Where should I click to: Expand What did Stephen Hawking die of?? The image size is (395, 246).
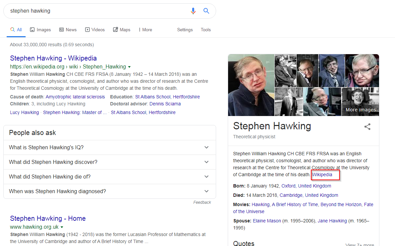[110, 177]
